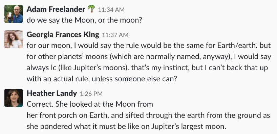Screen dimensions: 277x134
Task: Click Georgia Frances King's sender name
Action: tap(63, 35)
